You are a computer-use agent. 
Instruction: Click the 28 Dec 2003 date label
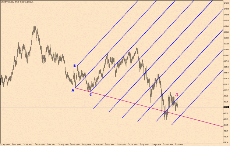75,145
